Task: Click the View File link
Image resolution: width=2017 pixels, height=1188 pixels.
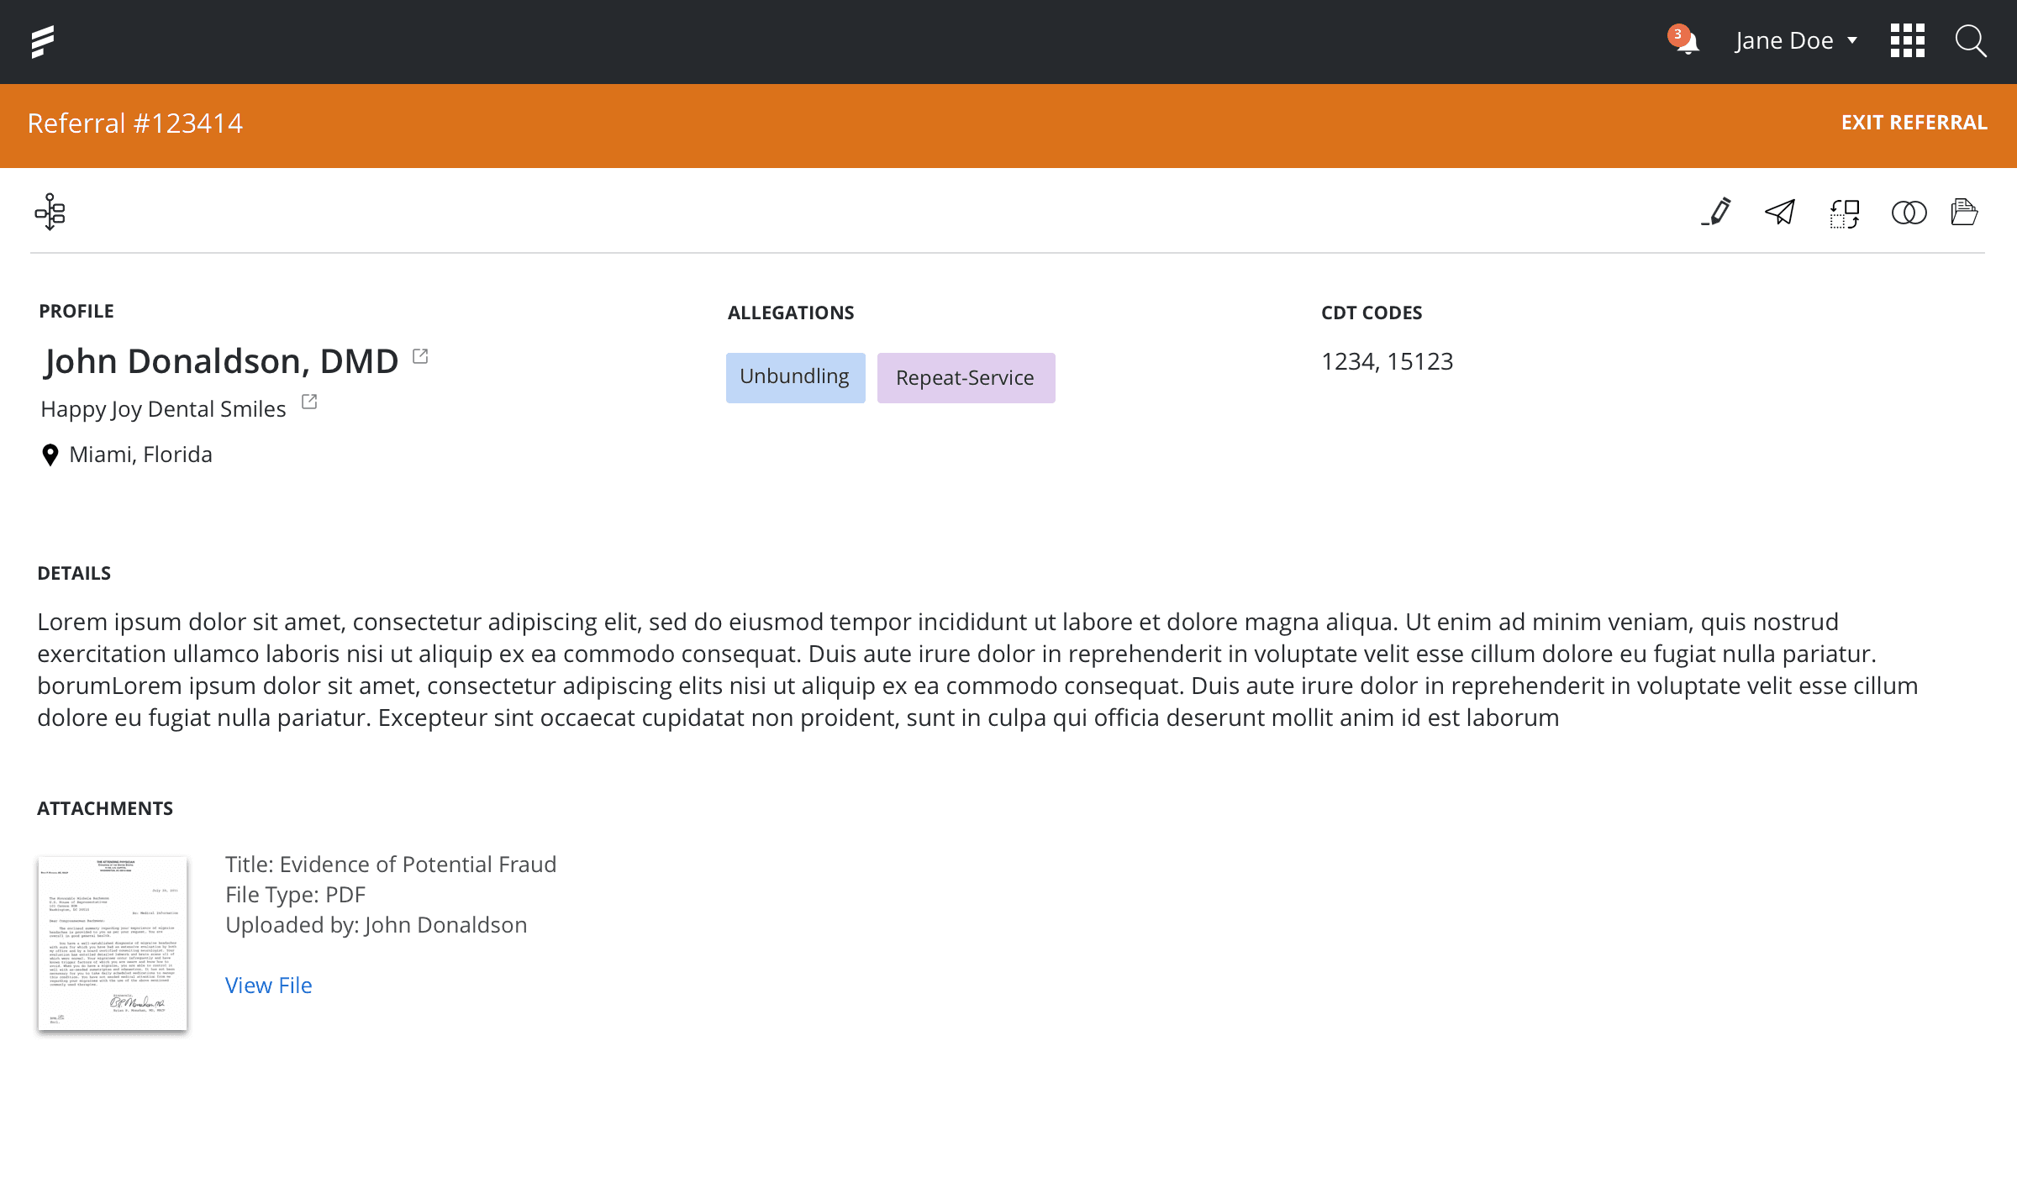Action: tap(268, 985)
